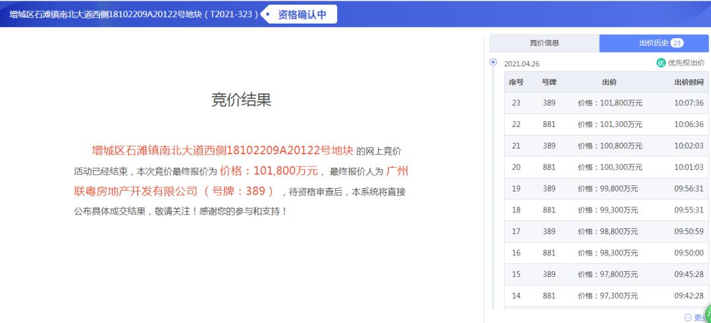Click bid time 09:56:31

click(689, 188)
